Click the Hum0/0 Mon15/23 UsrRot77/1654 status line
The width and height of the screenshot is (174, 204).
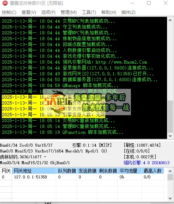click(x=53, y=151)
